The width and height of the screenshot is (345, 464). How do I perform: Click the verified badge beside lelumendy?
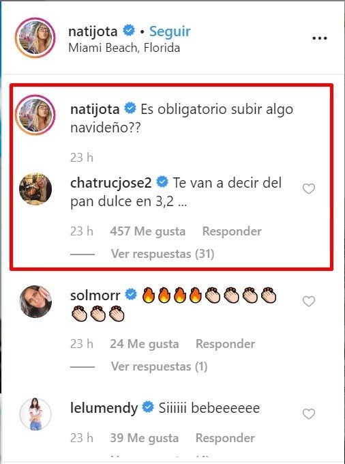[x=148, y=407]
